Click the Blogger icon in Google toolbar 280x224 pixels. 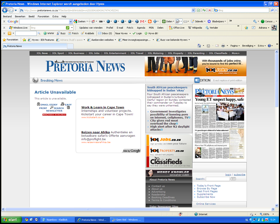(x=150, y=22)
